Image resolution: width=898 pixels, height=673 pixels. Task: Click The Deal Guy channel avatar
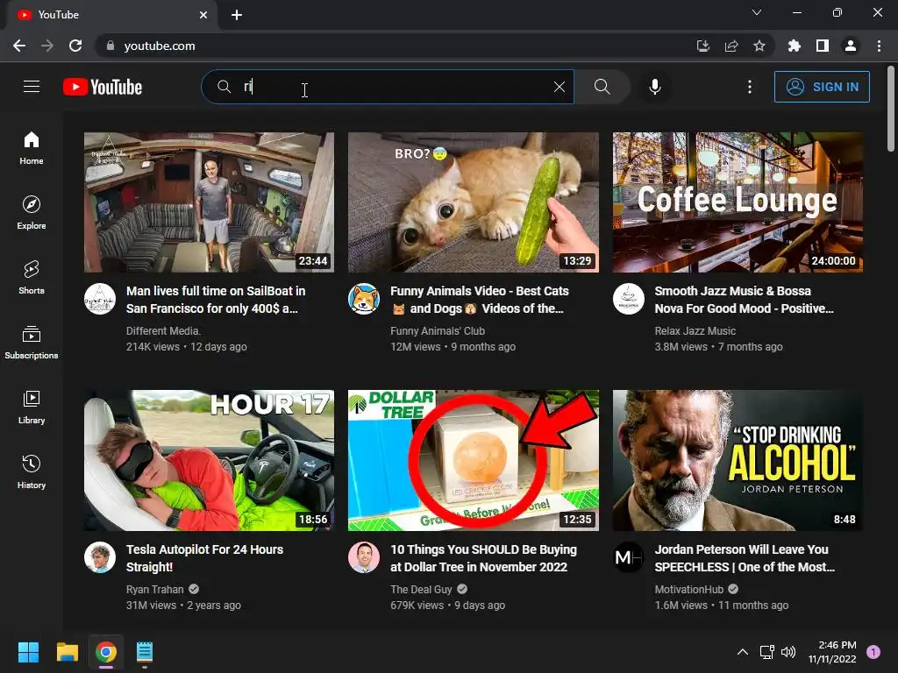(364, 557)
